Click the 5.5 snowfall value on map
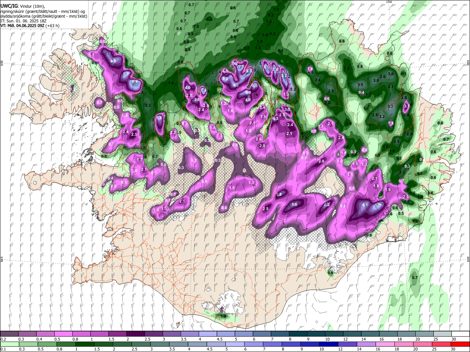This screenshot has width=470, height=352. [x=159, y=118]
